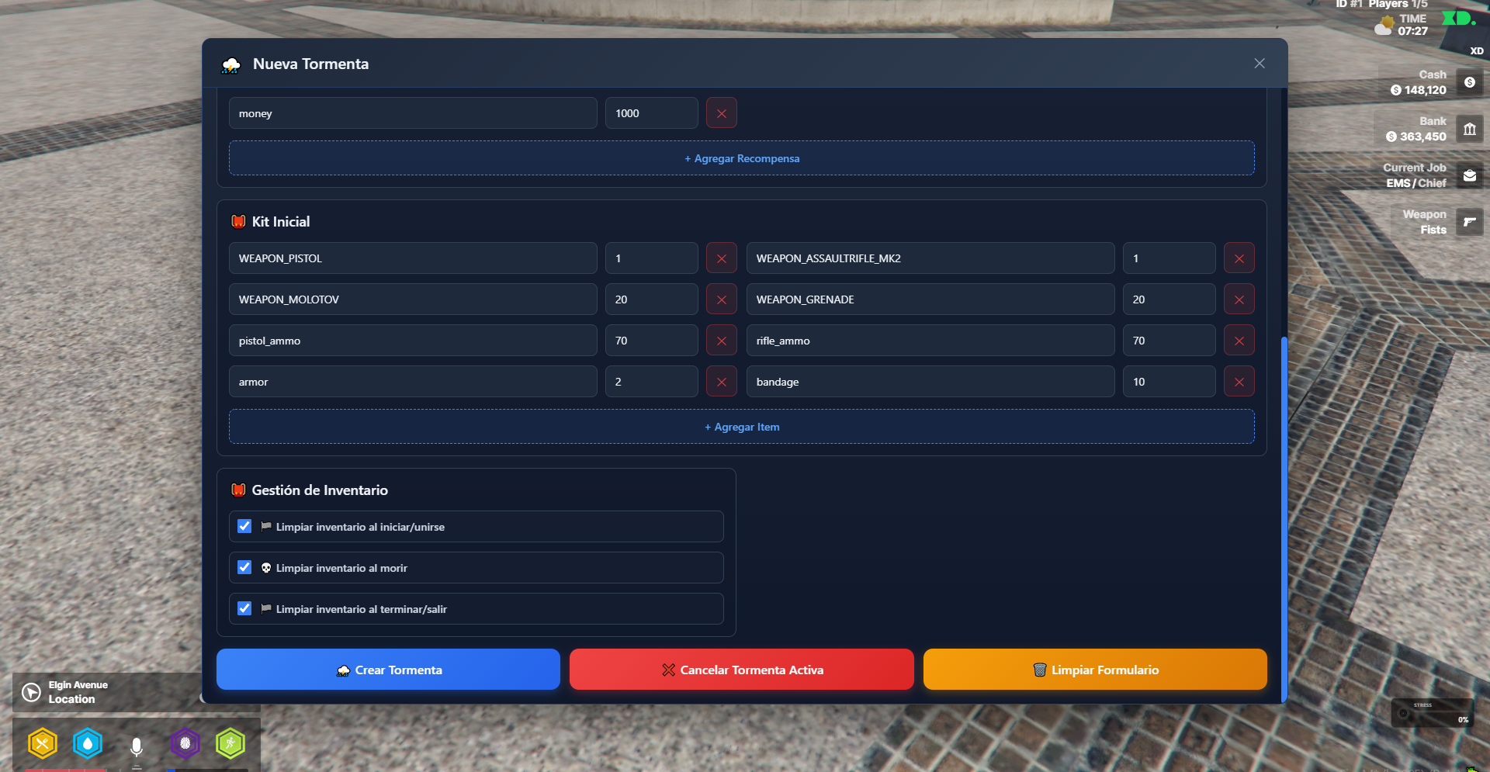1490x772 pixels.
Task: Edit the bandage quantity field
Action: (1169, 382)
